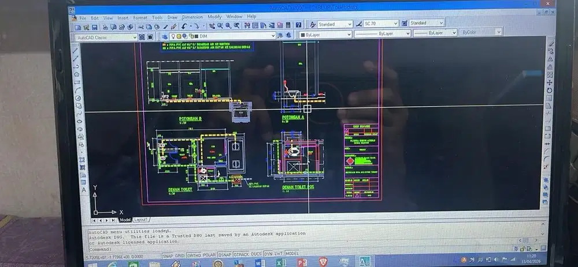Image resolution: width=578 pixels, height=267 pixels.
Task: Open Brave browser from the taskbar
Action: pos(323,262)
